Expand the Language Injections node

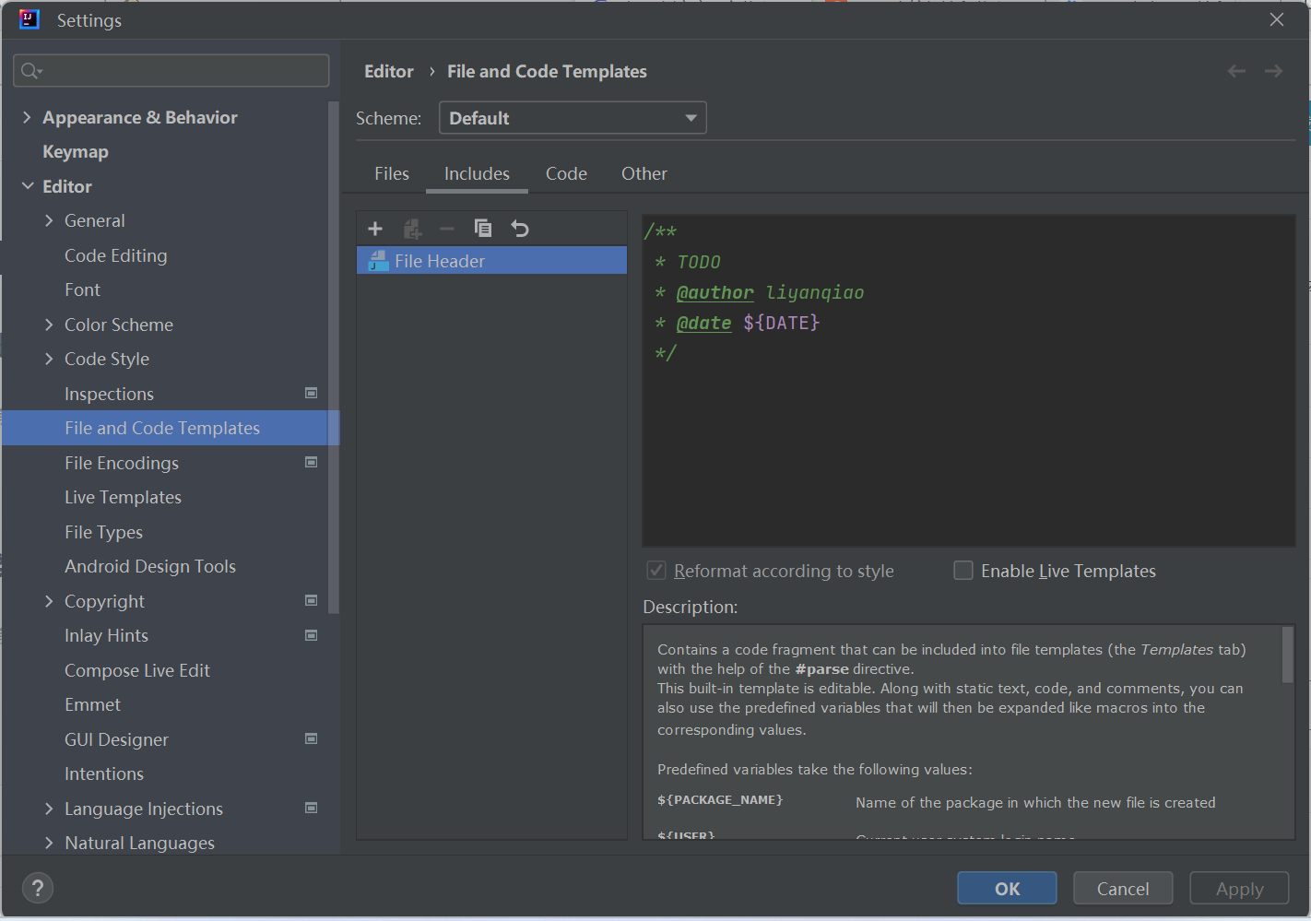pyautogui.click(x=49, y=809)
